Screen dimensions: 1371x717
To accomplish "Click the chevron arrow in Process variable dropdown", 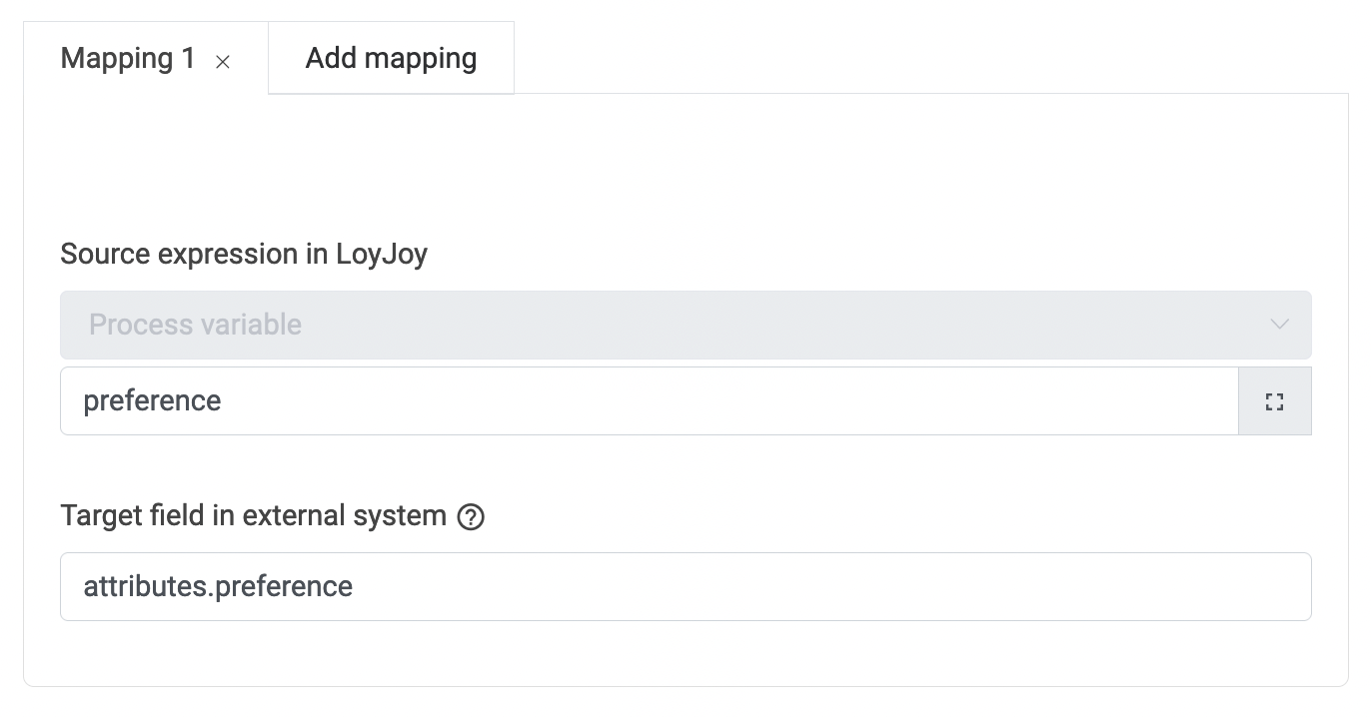I will tap(1279, 325).
